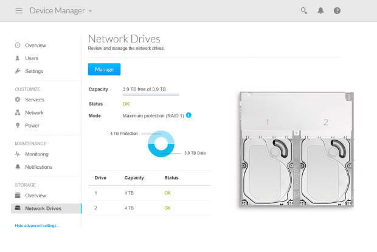
Task: Open the hamburger menu icon
Action: click(19, 10)
